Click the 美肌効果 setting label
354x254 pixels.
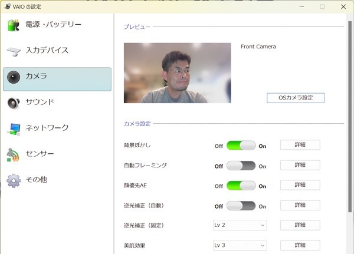(135, 246)
